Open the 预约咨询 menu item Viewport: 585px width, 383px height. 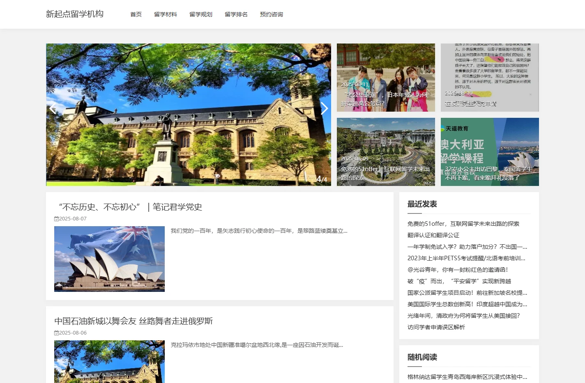272,14
